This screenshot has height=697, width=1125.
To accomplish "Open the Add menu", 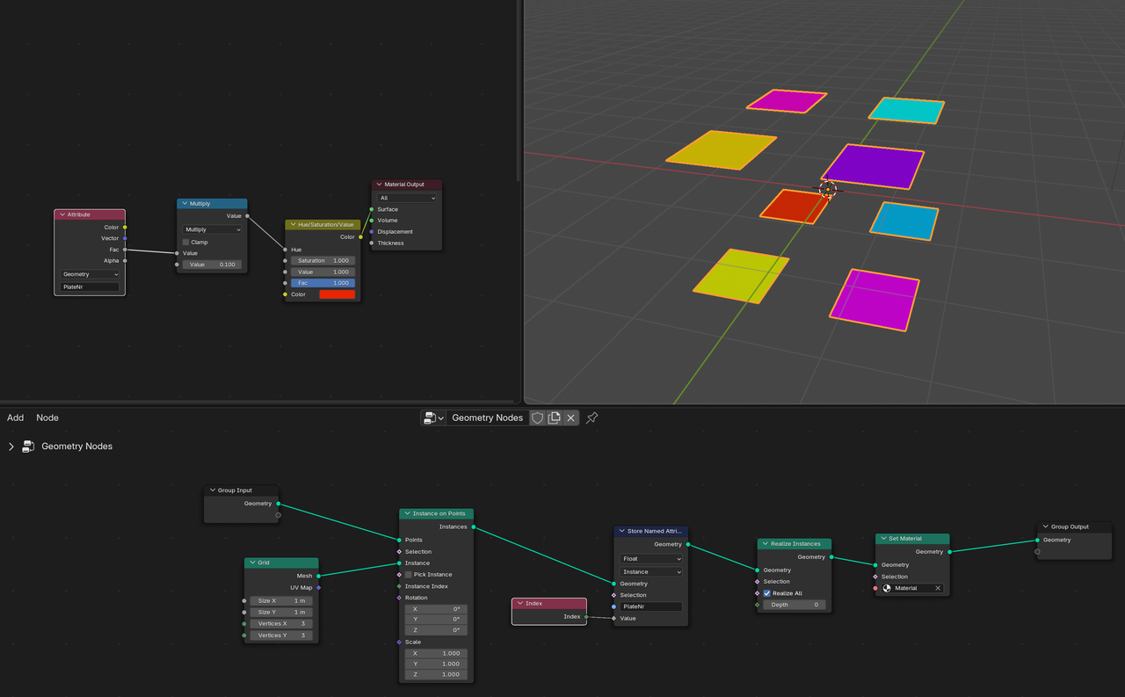I will [16, 417].
